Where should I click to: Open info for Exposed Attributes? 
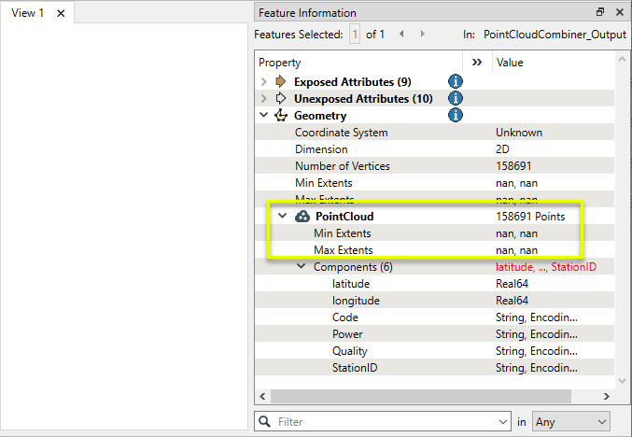pyautogui.click(x=456, y=82)
